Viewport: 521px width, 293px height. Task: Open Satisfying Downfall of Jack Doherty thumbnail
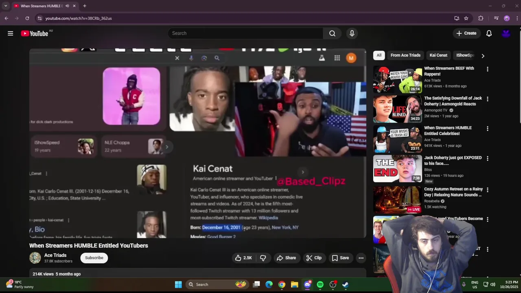[397, 109]
